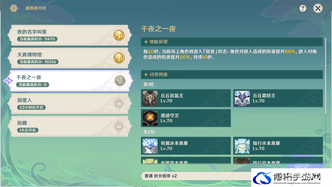Click gold medal on 我的名字叫紫
Viewport: 332px width, 187px height.
[x=119, y=35]
